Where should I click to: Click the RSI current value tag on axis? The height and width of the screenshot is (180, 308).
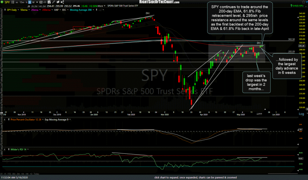[301, 158]
